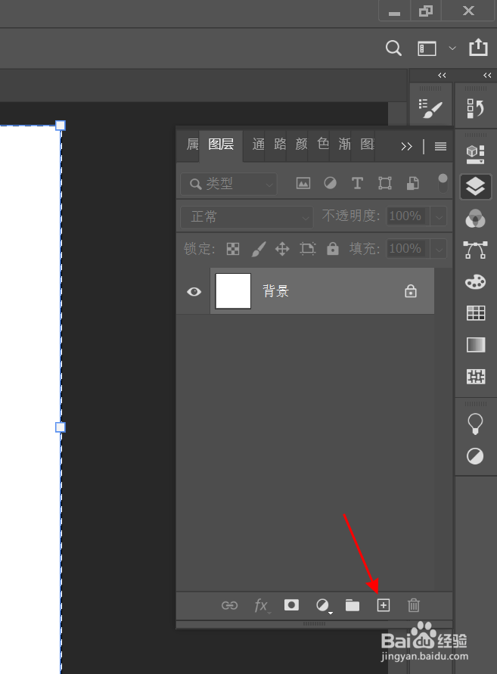Switch to the 渐 (Gradients) tab

pos(344,144)
